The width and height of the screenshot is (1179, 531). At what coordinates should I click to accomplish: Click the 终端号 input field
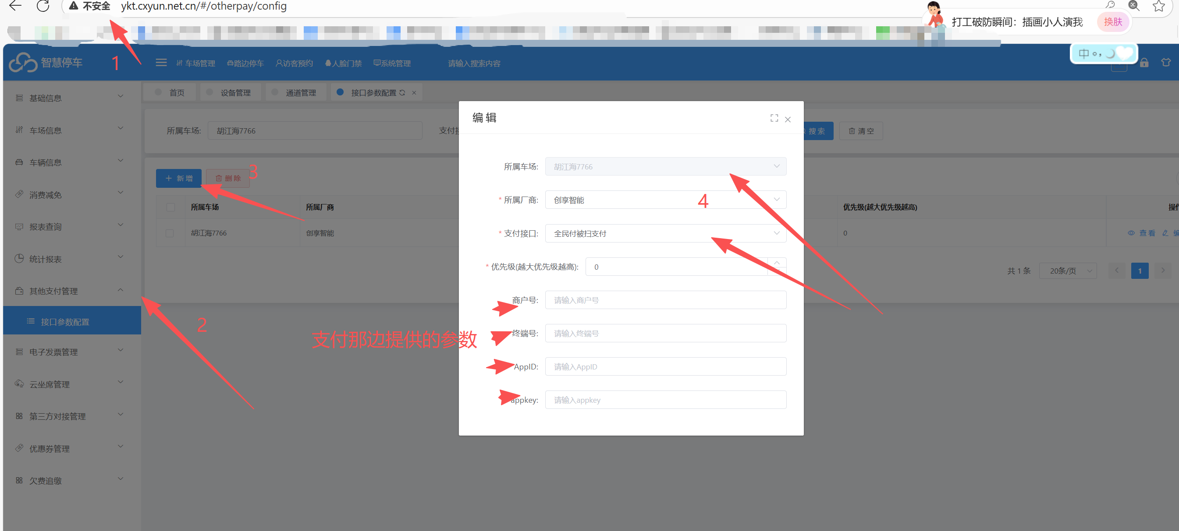pos(665,333)
